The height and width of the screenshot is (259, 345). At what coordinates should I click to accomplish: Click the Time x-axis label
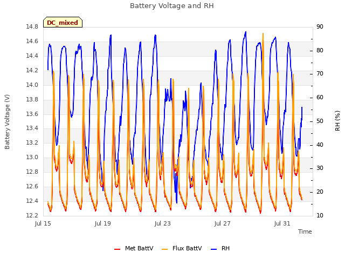pyautogui.click(x=305, y=231)
